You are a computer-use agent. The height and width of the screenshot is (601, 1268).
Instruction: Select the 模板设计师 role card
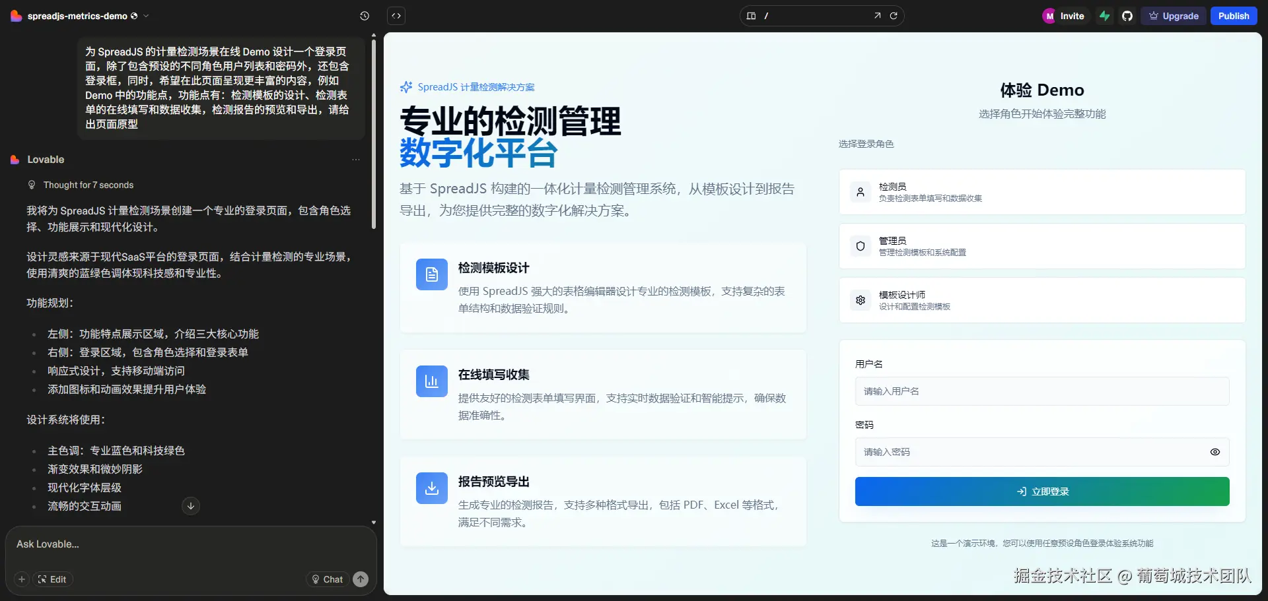1042,300
